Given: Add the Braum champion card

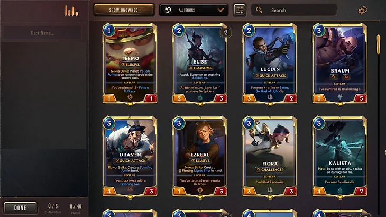Looking at the screenshot, I should [339, 64].
